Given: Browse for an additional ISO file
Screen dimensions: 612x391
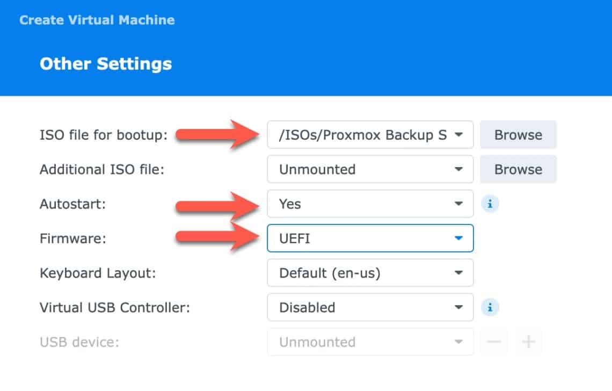Looking at the screenshot, I should (x=518, y=170).
